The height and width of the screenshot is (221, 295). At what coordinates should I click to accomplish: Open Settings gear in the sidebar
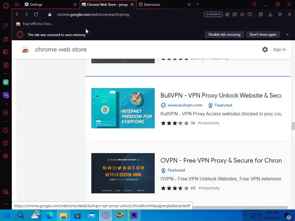[x=6, y=156]
